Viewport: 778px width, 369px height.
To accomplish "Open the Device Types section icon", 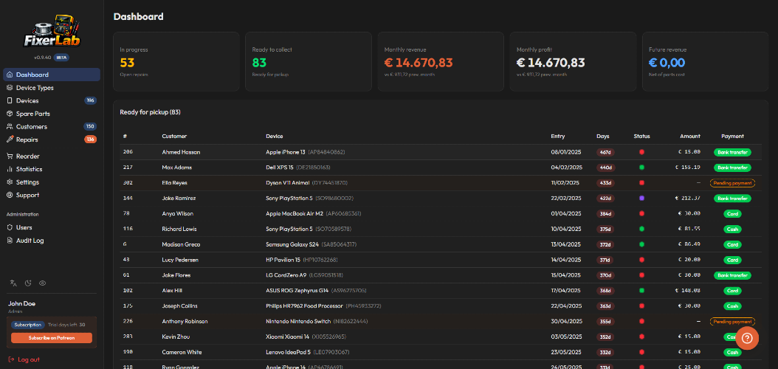I will click(10, 88).
